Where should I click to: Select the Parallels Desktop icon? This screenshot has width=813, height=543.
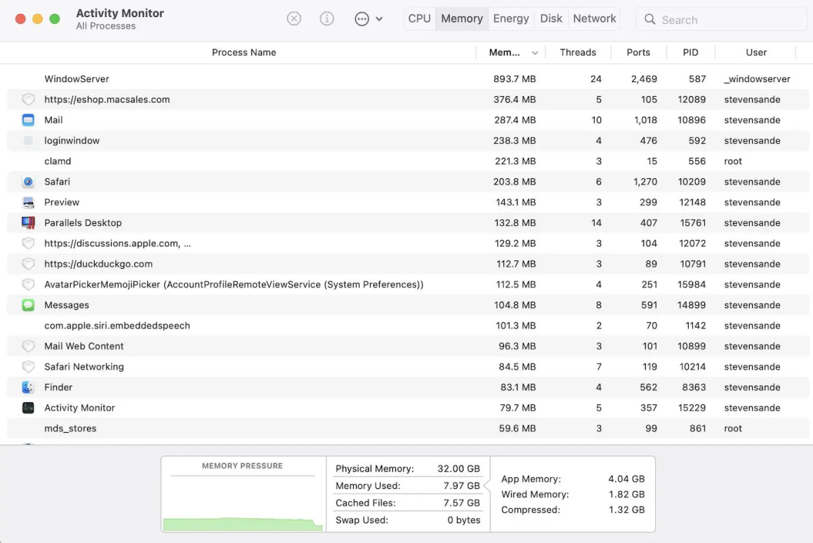[28, 223]
